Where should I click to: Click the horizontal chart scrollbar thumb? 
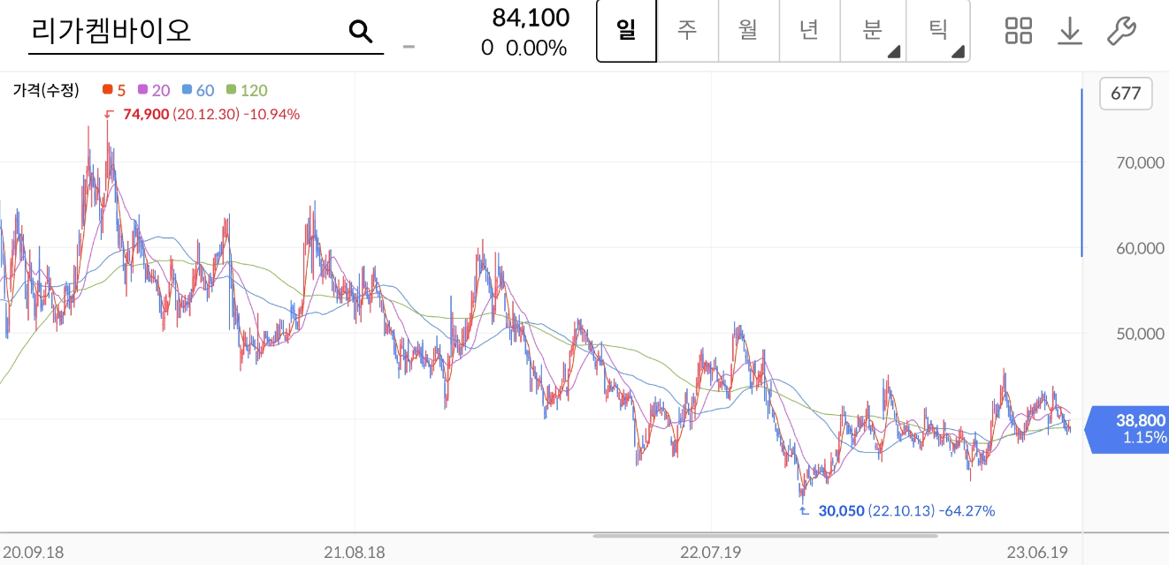(765, 535)
